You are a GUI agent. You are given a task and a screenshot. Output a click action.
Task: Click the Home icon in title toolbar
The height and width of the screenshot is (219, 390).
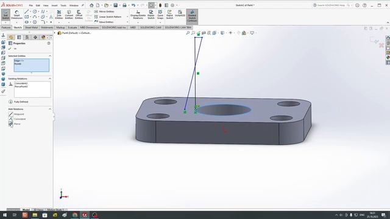(x=91, y=5)
